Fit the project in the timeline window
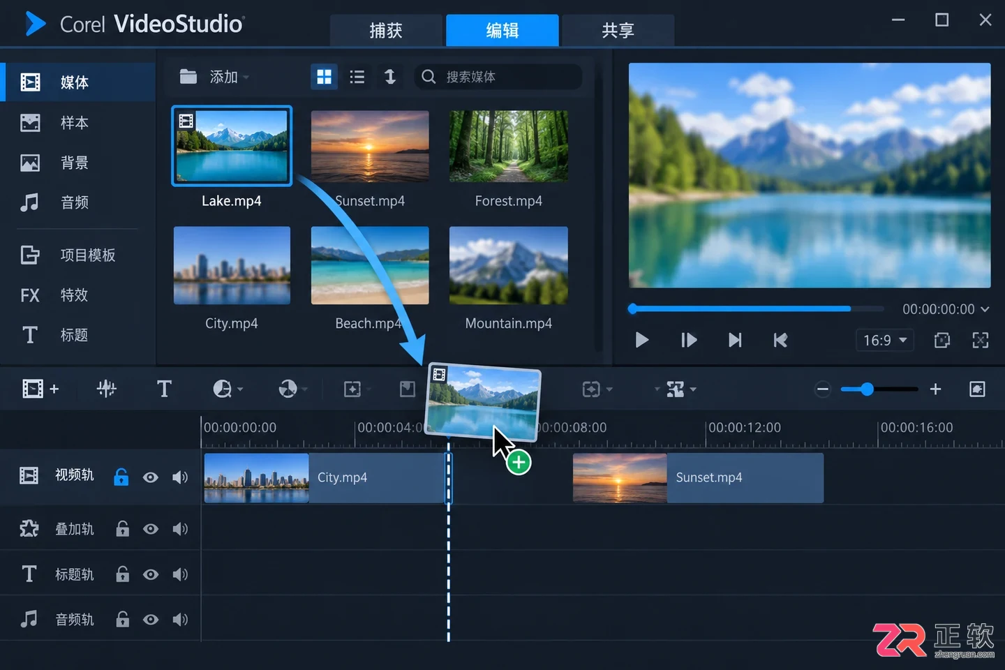Screen dimensions: 1005x670 pyautogui.click(x=977, y=389)
